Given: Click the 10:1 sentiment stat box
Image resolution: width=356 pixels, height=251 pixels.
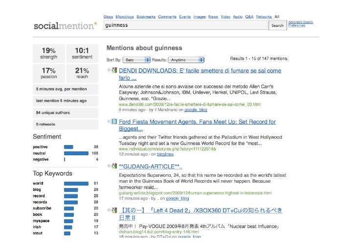Looking at the screenshot, I should (x=82, y=53).
